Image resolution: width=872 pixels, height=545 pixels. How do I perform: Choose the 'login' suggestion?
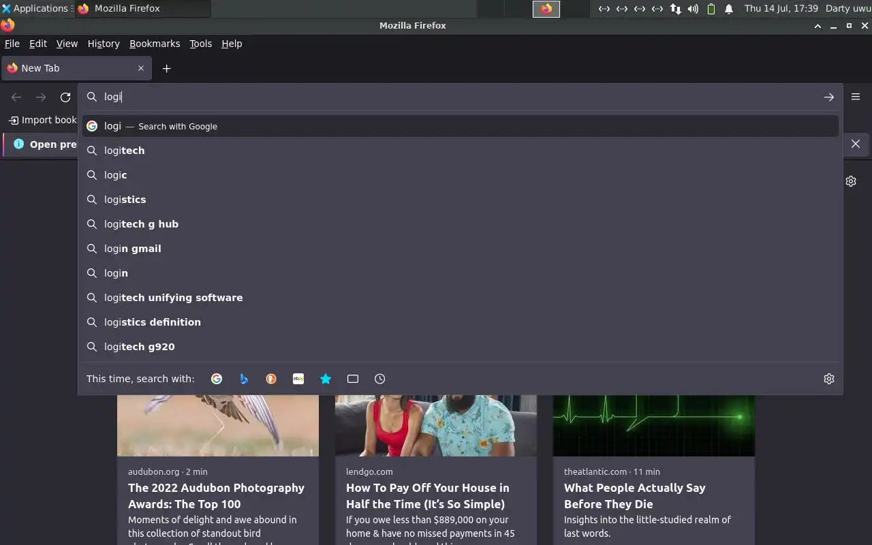[x=461, y=273]
